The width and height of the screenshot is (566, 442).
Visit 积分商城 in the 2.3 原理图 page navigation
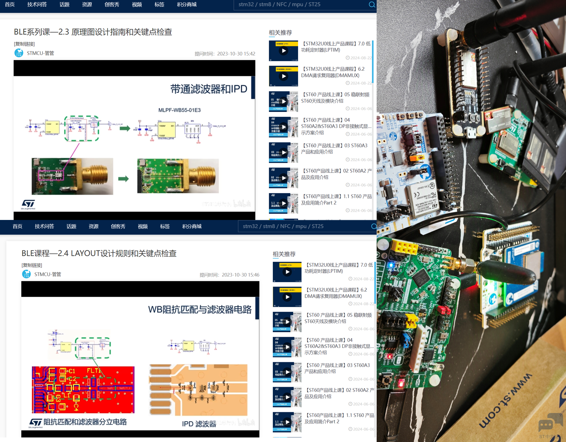point(187,5)
